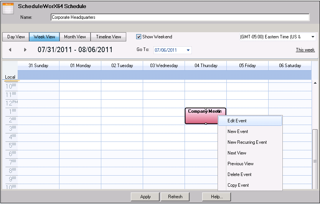The height and width of the screenshot is (204, 320).
Task: Choose Edit Event from context menu
Action: coord(250,121)
